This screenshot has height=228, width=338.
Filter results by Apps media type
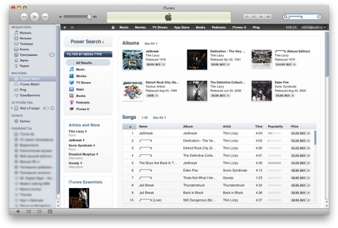click(80, 89)
